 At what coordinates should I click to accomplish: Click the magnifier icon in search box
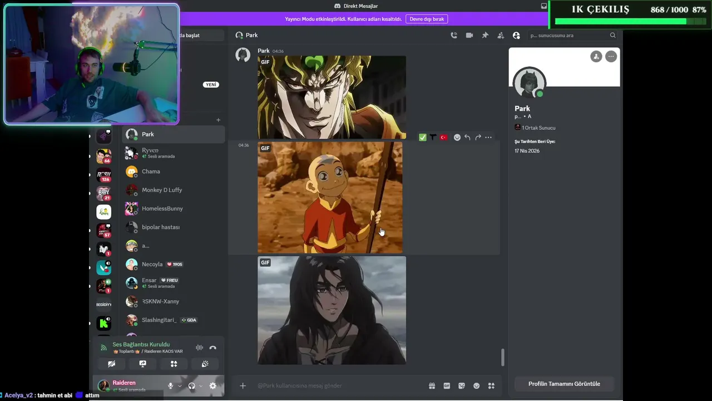tap(612, 35)
